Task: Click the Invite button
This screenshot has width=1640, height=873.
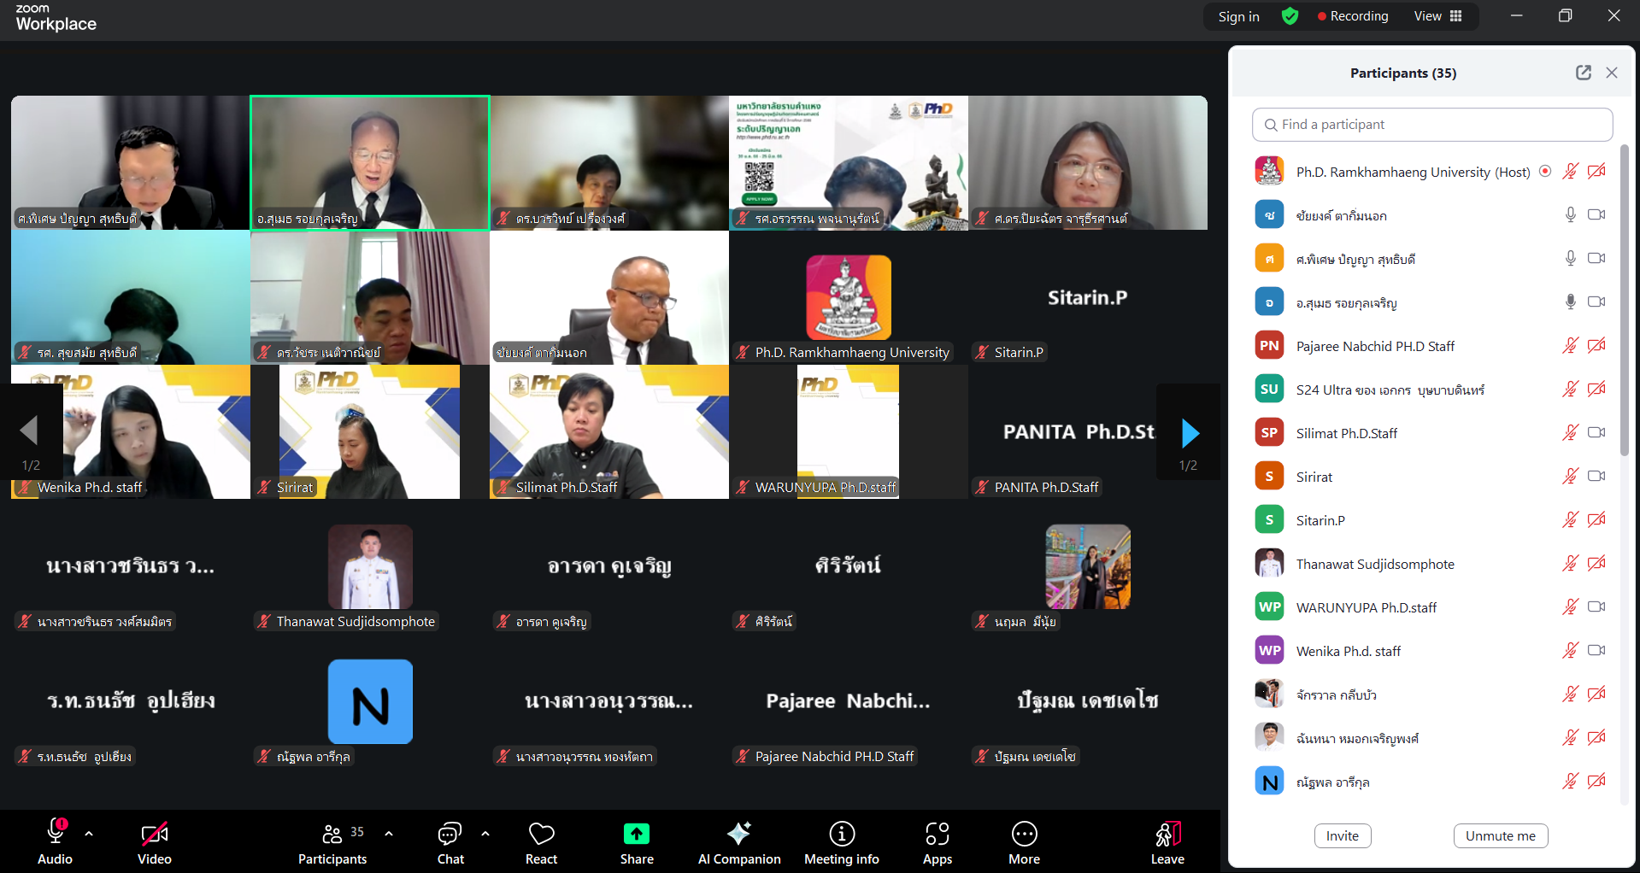Action: [1342, 835]
